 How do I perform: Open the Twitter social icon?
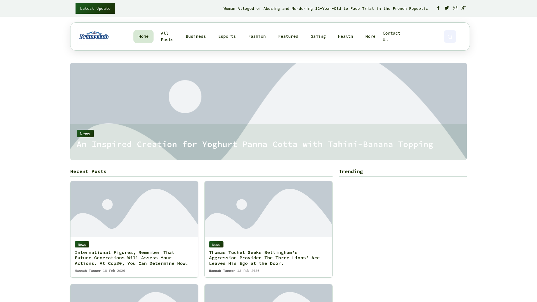tap(447, 8)
